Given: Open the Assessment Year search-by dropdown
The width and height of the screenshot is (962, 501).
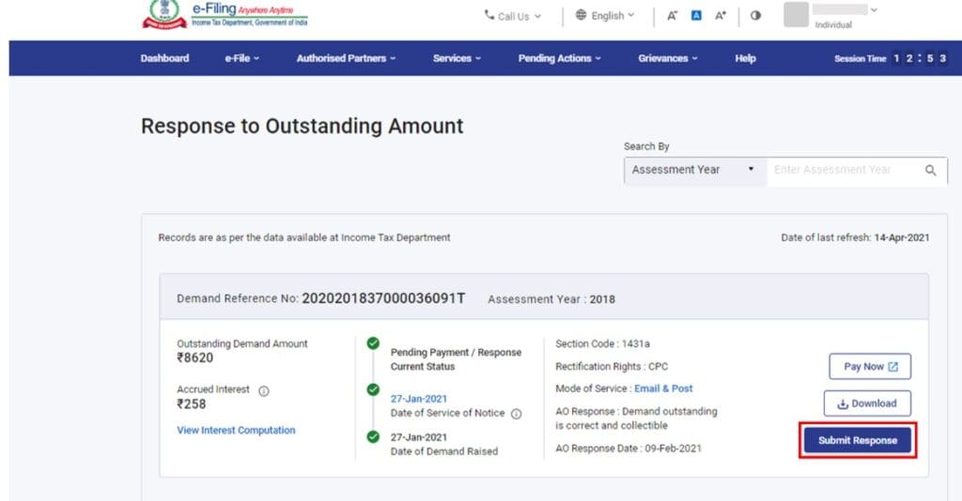Looking at the screenshot, I should [x=694, y=170].
